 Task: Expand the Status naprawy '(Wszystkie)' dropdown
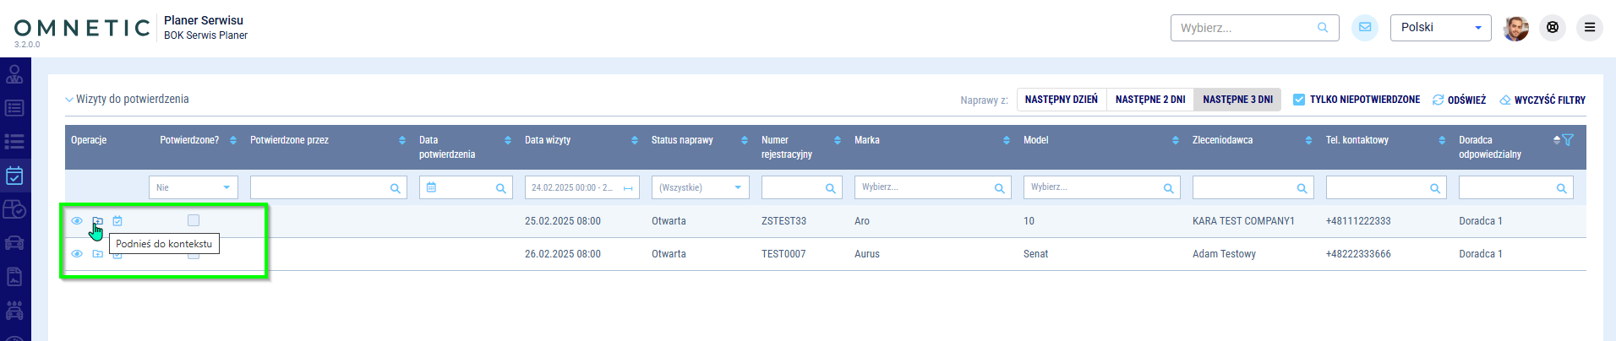[701, 187]
